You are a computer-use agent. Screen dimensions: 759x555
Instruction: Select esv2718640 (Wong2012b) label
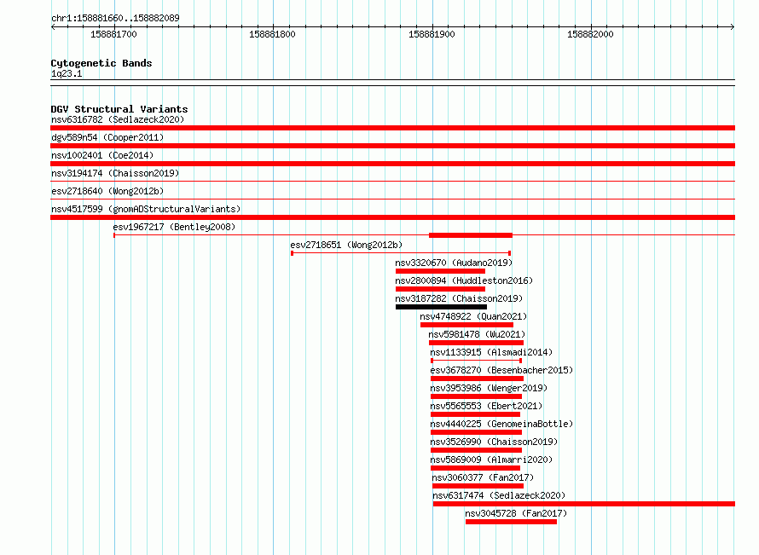tap(107, 191)
